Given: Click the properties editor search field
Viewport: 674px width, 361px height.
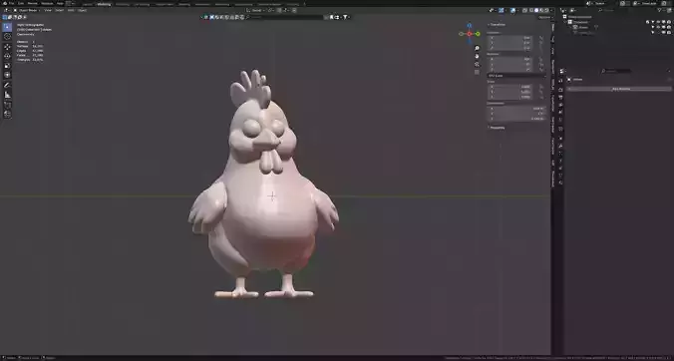Looking at the screenshot, I should click(615, 71).
